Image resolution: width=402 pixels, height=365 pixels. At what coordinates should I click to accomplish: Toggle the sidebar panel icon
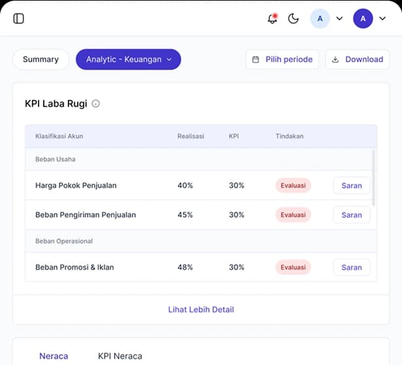pyautogui.click(x=19, y=18)
